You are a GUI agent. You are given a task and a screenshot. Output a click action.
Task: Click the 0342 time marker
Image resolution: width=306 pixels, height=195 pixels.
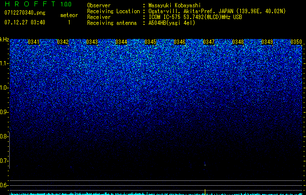(x=63, y=42)
